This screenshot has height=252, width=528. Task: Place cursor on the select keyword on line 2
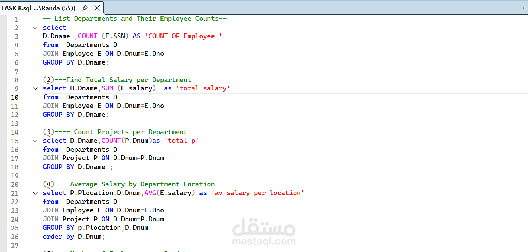click(54, 27)
